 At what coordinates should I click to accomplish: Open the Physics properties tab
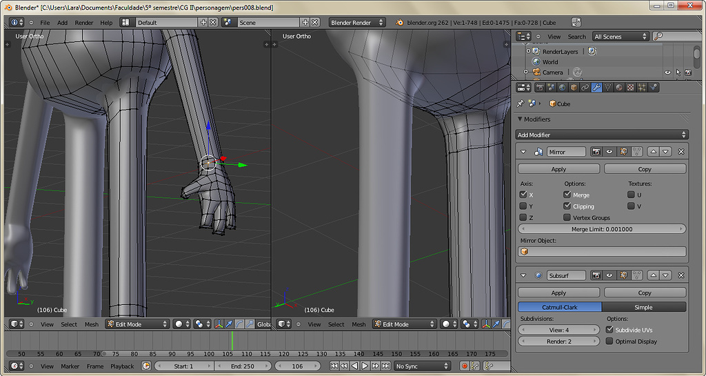coord(654,88)
